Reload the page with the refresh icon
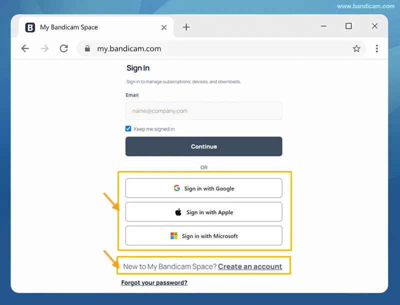The image size is (400, 305). click(x=64, y=48)
